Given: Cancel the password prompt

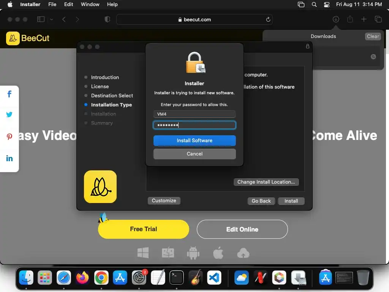Looking at the screenshot, I should click(194, 154).
